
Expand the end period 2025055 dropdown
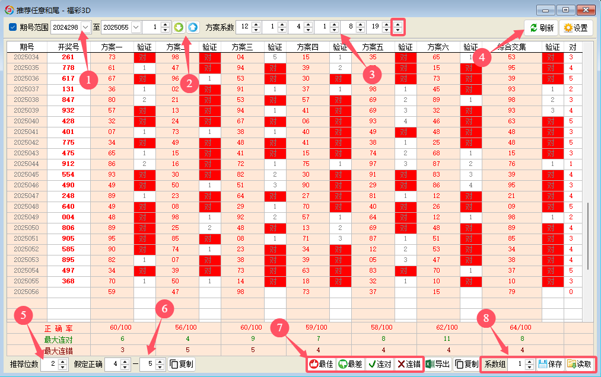coord(136,27)
